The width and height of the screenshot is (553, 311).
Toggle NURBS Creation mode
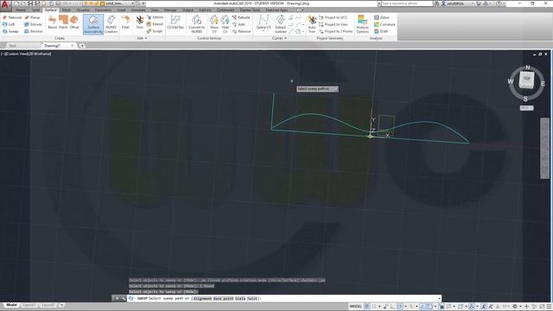pos(111,24)
